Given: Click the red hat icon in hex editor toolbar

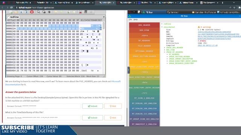Looking at the screenshot, I should coord(80,12).
